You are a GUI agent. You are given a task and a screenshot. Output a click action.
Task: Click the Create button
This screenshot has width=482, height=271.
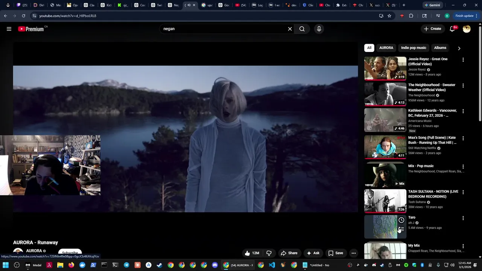(x=432, y=29)
